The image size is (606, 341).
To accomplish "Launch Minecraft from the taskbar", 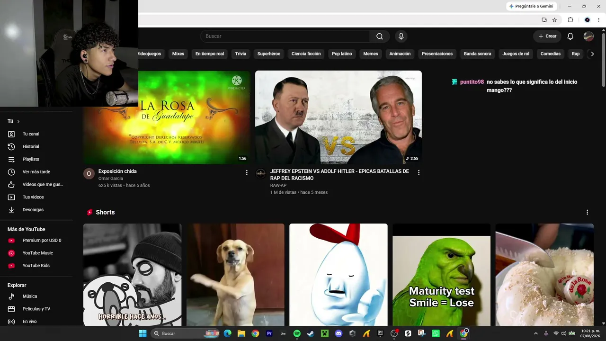I will pyautogui.click(x=325, y=333).
